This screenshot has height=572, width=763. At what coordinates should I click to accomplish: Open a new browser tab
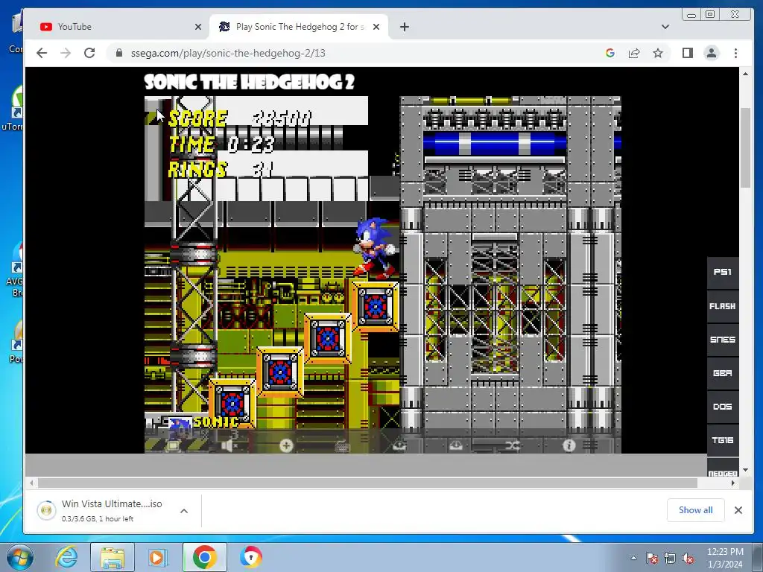(405, 27)
